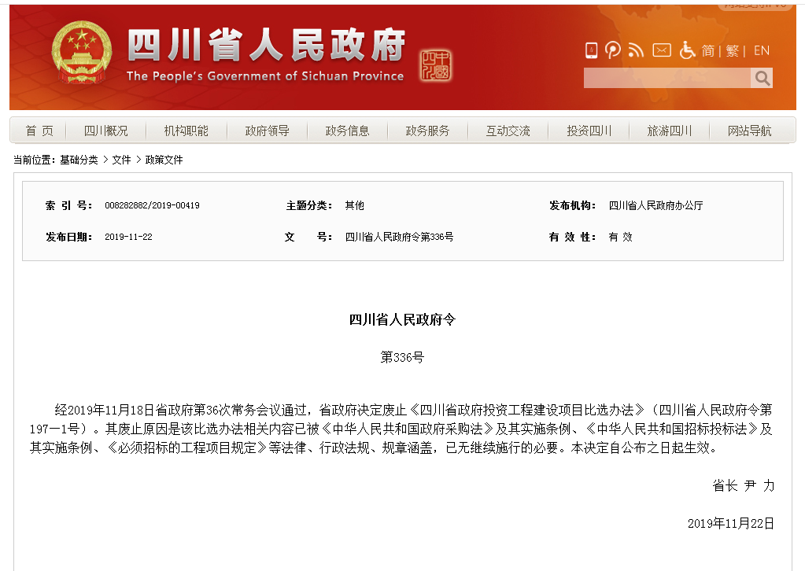Screen dimensions: 805x571
Task: Switch to Simplified Chinese with 简
Action: (707, 50)
